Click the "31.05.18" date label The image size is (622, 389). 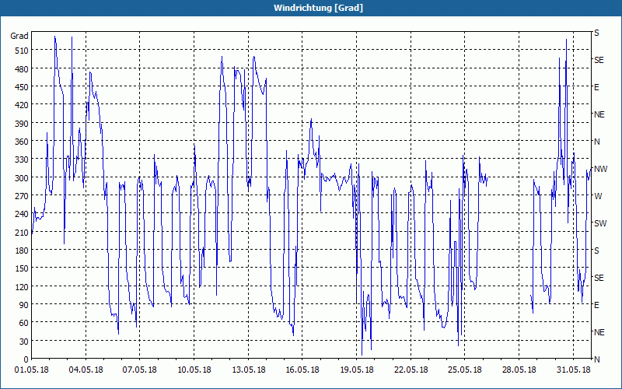click(x=573, y=370)
